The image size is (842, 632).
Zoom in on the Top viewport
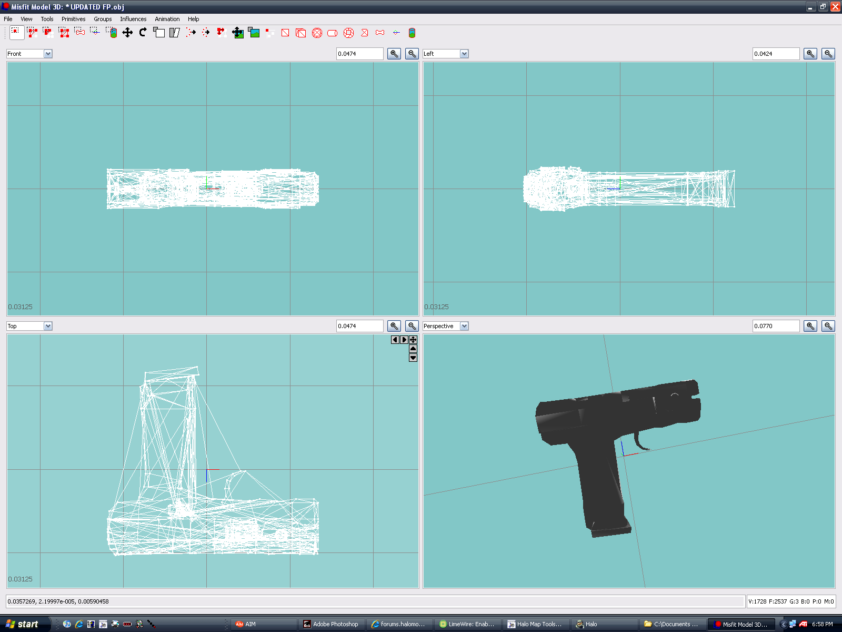[394, 326]
